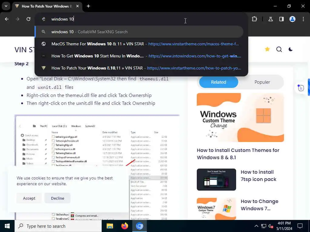Click the yellow star favorites icon
The height and width of the screenshot is (232, 310).
[267, 49]
